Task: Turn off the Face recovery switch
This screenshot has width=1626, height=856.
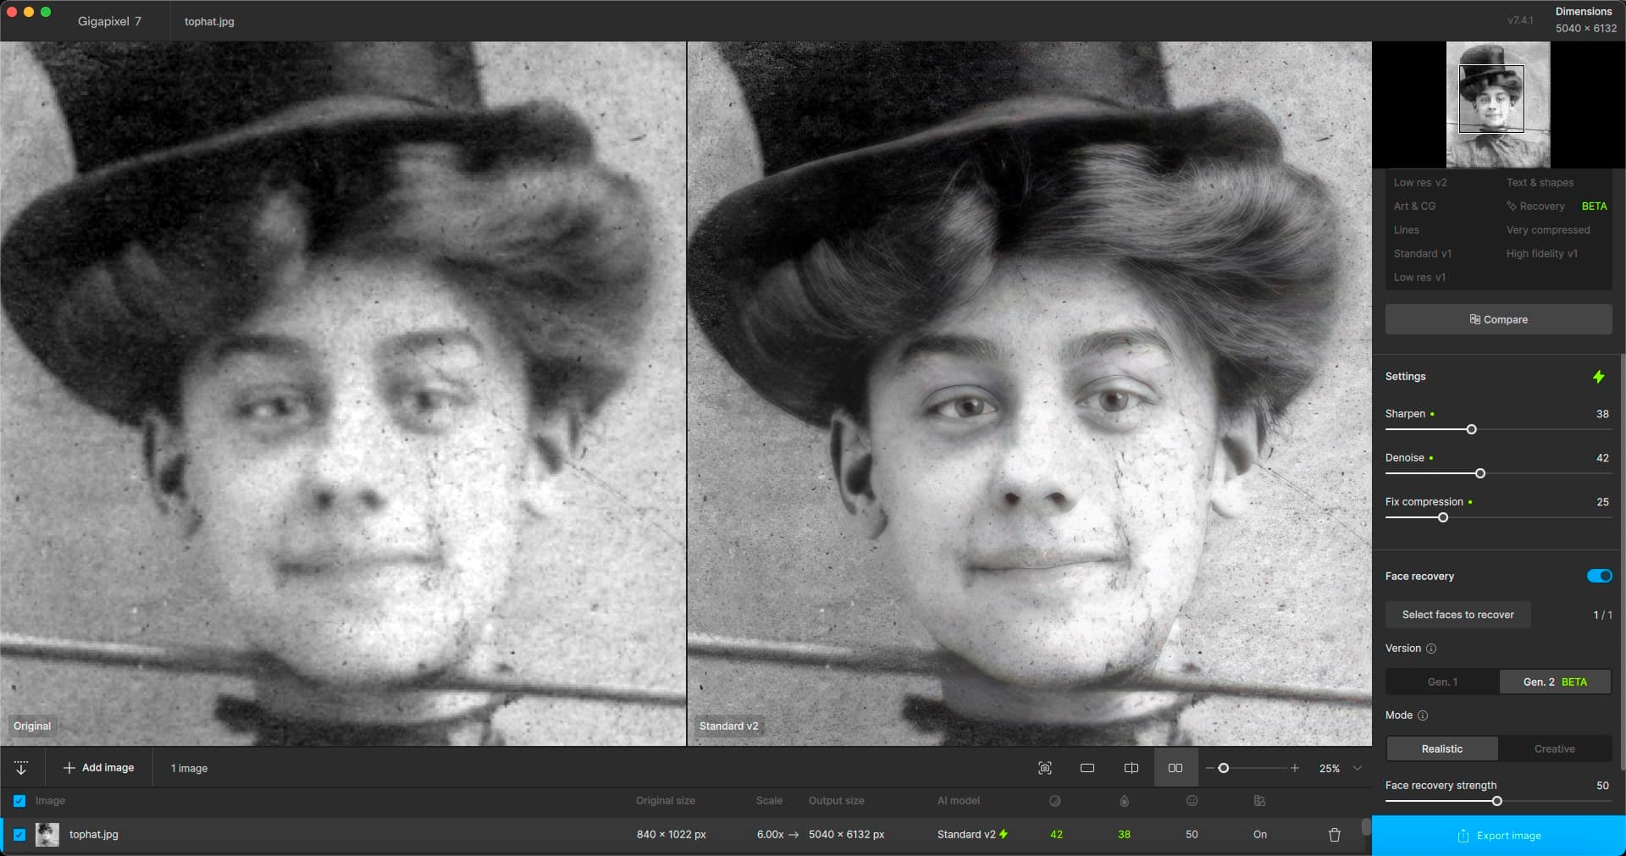Action: [x=1599, y=576]
